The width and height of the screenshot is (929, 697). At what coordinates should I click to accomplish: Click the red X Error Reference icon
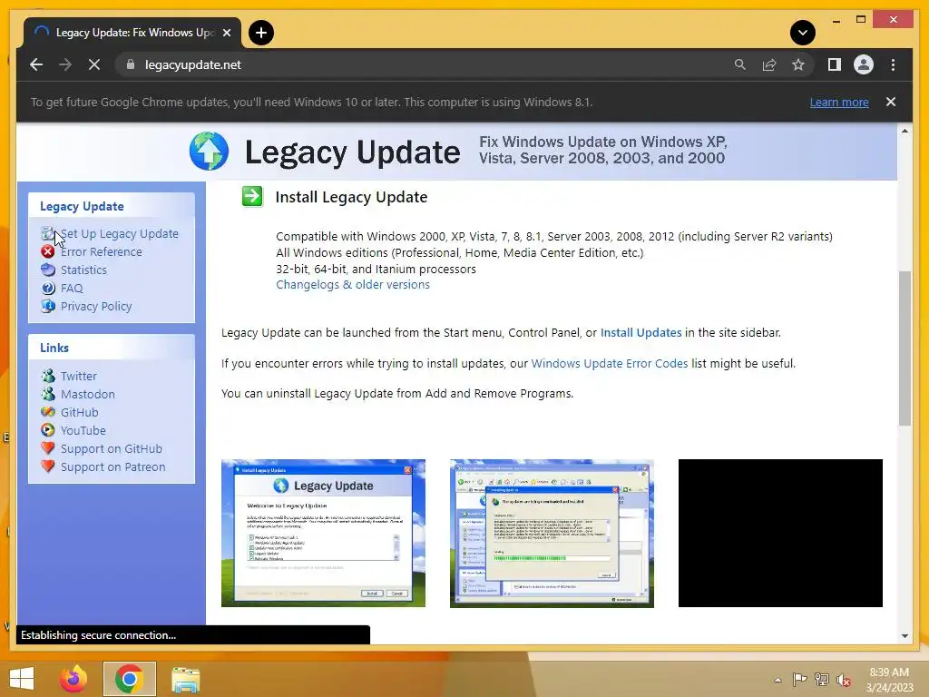coord(48,251)
